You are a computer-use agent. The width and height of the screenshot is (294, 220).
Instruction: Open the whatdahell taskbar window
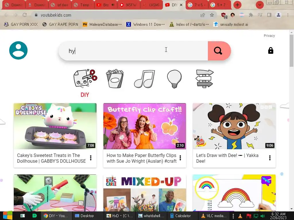[x=152, y=216]
